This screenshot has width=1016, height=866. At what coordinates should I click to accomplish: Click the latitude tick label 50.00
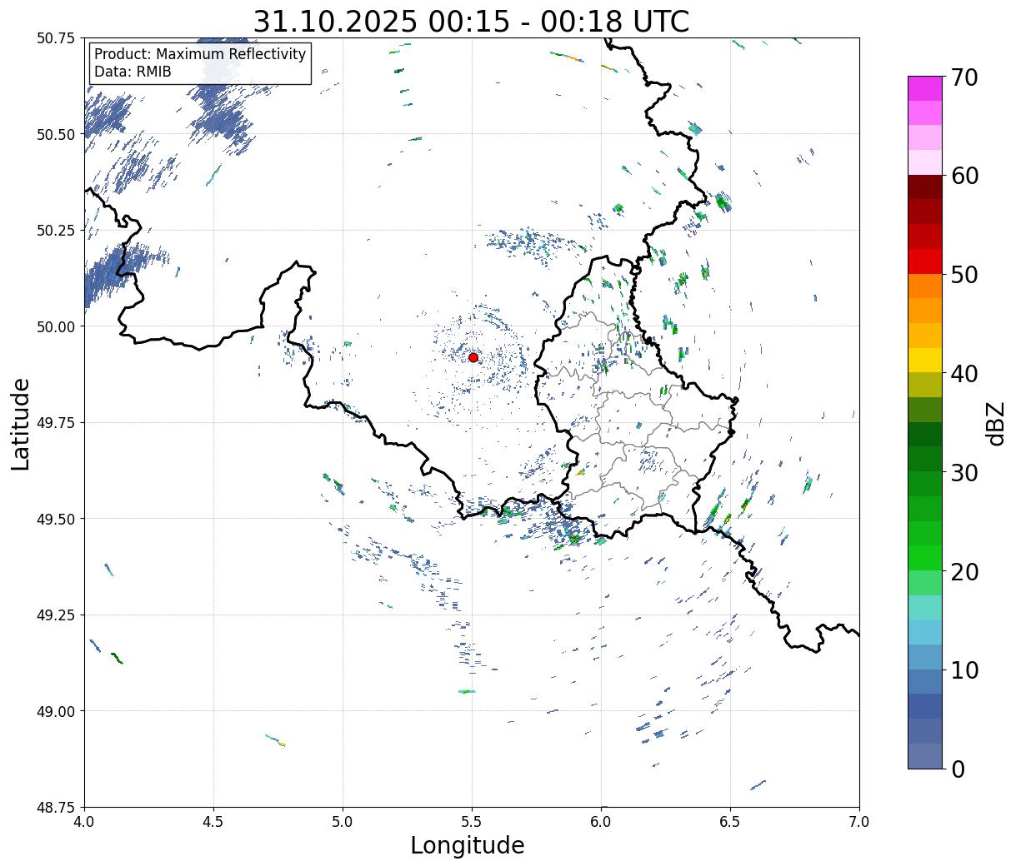click(56, 326)
